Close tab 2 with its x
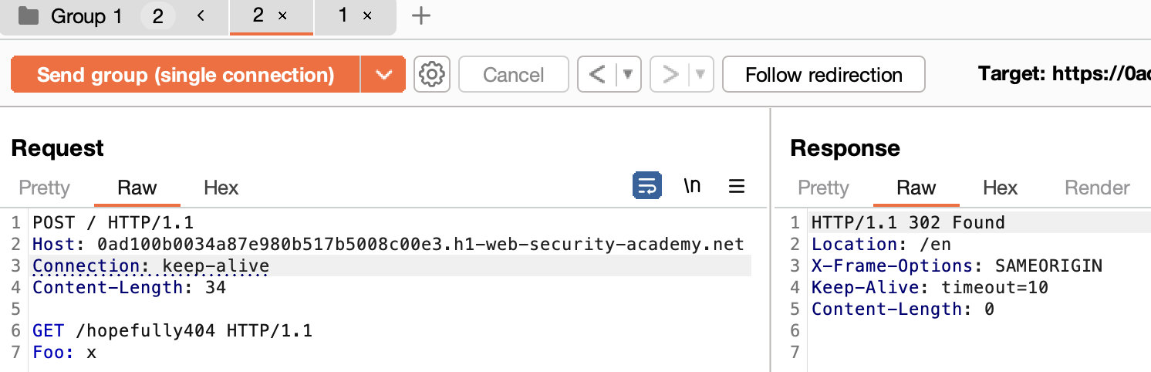The width and height of the screenshot is (1151, 372). click(282, 16)
